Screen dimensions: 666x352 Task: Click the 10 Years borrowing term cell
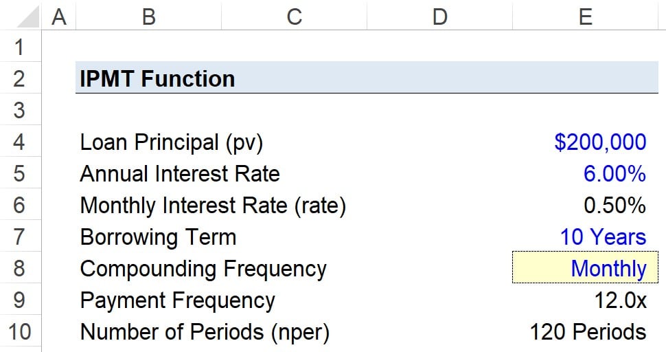tap(603, 237)
